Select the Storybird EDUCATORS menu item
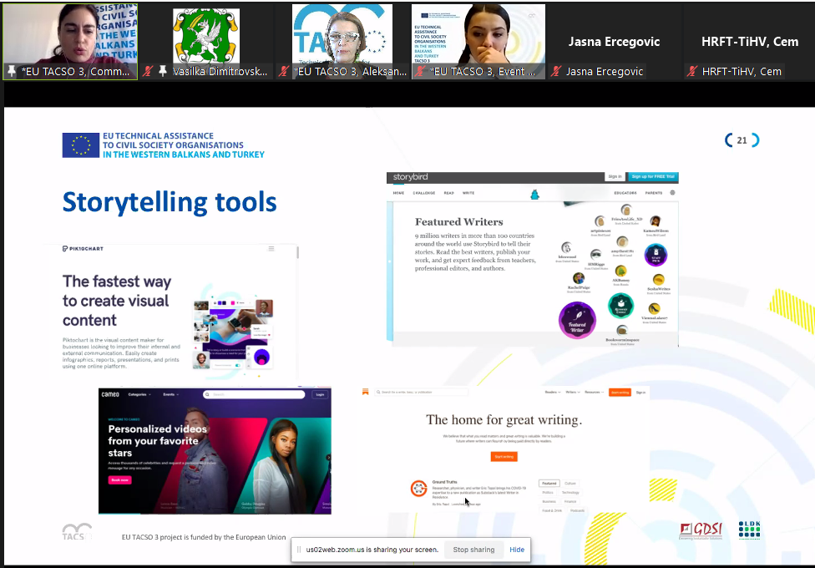 tap(625, 193)
